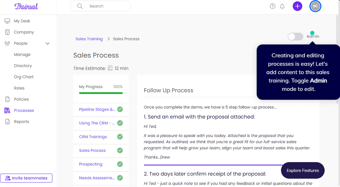The image size is (340, 187).
Task: Open the Pipeline Stages step link
Action: [x=97, y=109]
